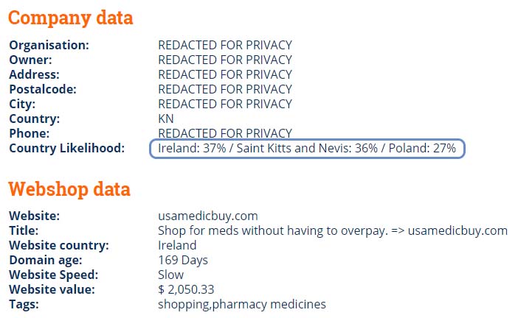Click the Owner redacted value
This screenshot has width=518, height=318.
(225, 60)
